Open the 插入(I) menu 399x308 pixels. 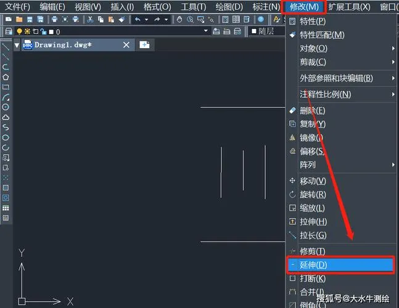click(x=122, y=7)
